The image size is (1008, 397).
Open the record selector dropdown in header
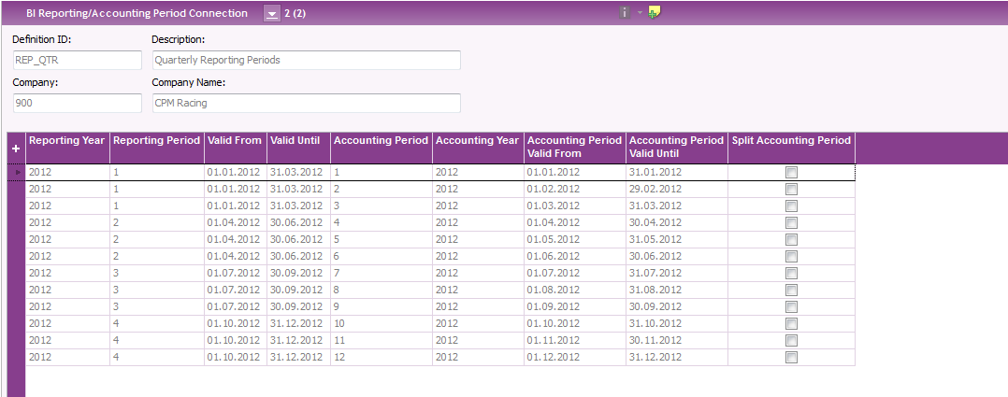tap(271, 14)
